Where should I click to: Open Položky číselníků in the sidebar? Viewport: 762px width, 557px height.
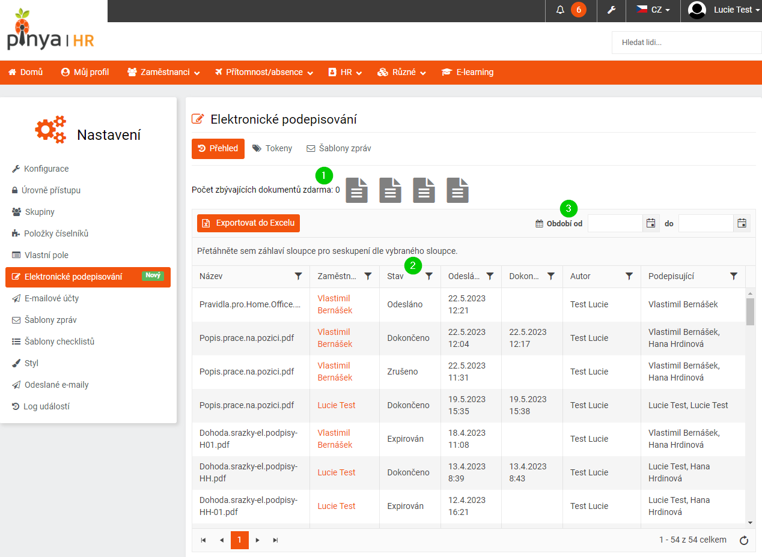[x=50, y=233]
